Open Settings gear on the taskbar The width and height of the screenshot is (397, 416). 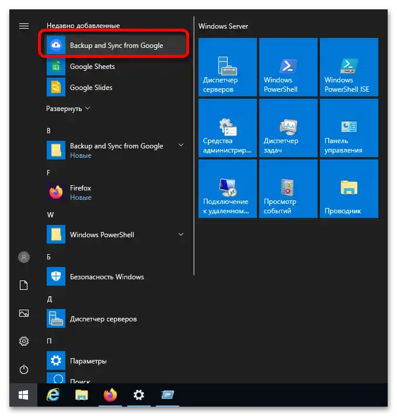[139, 395]
